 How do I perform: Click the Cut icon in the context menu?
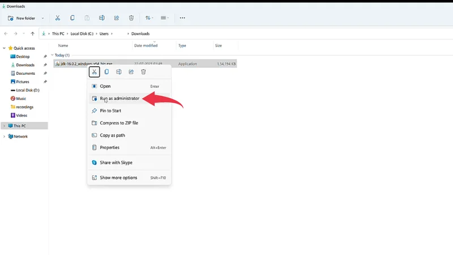[x=95, y=72]
